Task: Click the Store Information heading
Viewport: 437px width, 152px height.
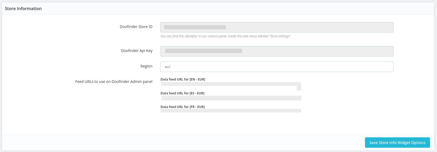Action: [x=23, y=9]
